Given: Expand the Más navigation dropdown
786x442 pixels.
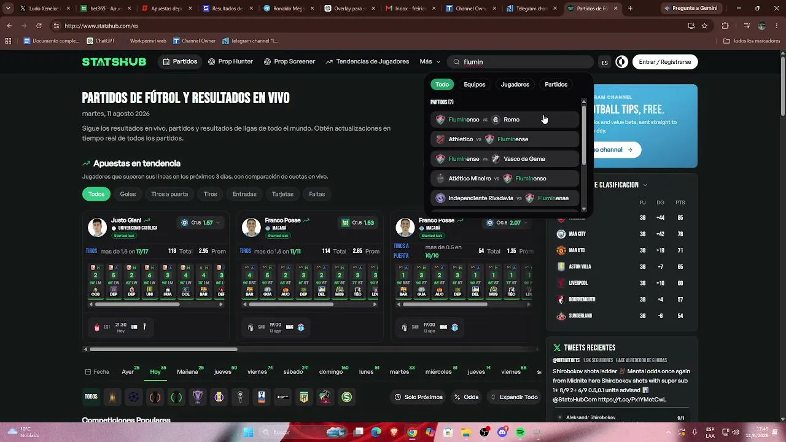Looking at the screenshot, I should (x=430, y=62).
